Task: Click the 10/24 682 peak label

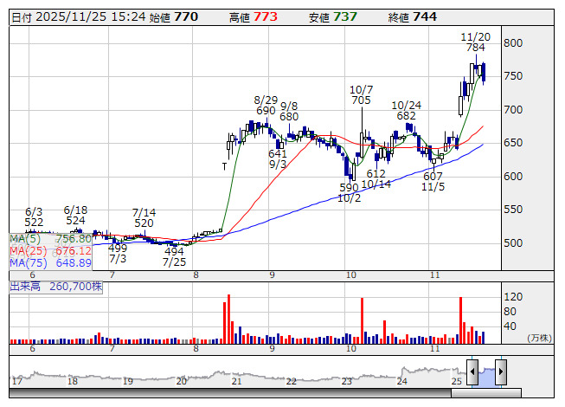Action: (406, 111)
